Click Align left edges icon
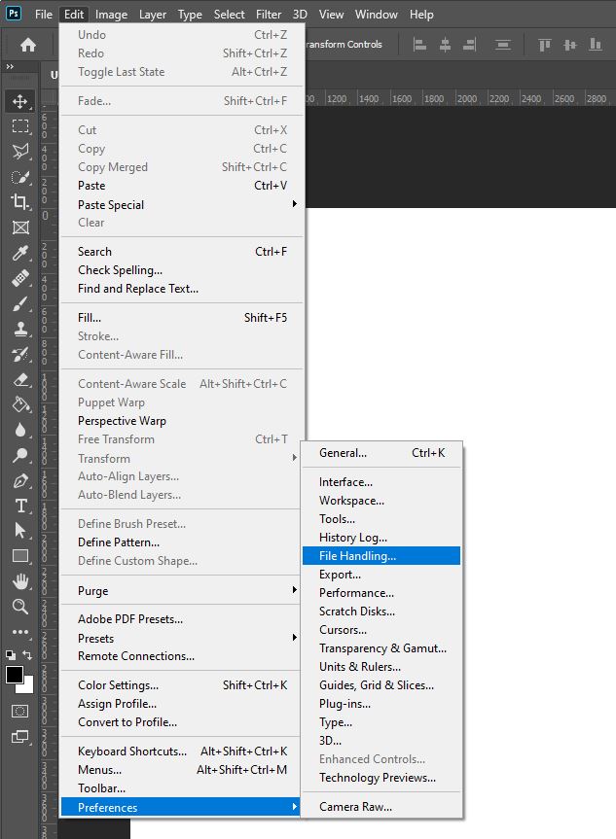The height and width of the screenshot is (839, 616). (x=420, y=45)
